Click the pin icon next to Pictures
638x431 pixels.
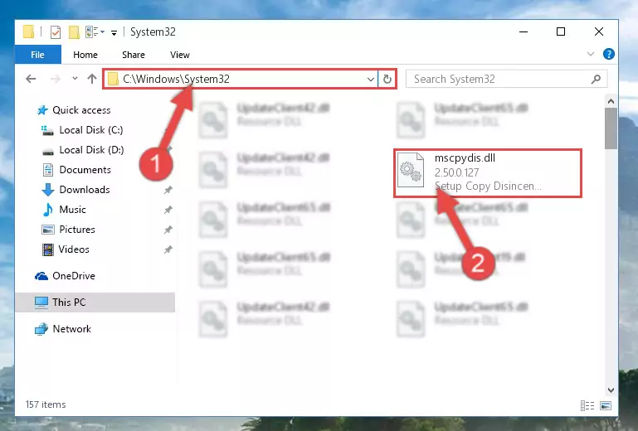tap(168, 230)
